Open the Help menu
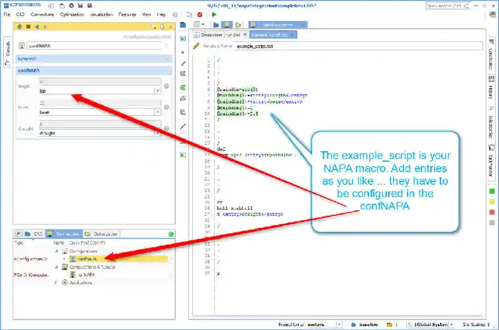 pyautogui.click(x=162, y=14)
